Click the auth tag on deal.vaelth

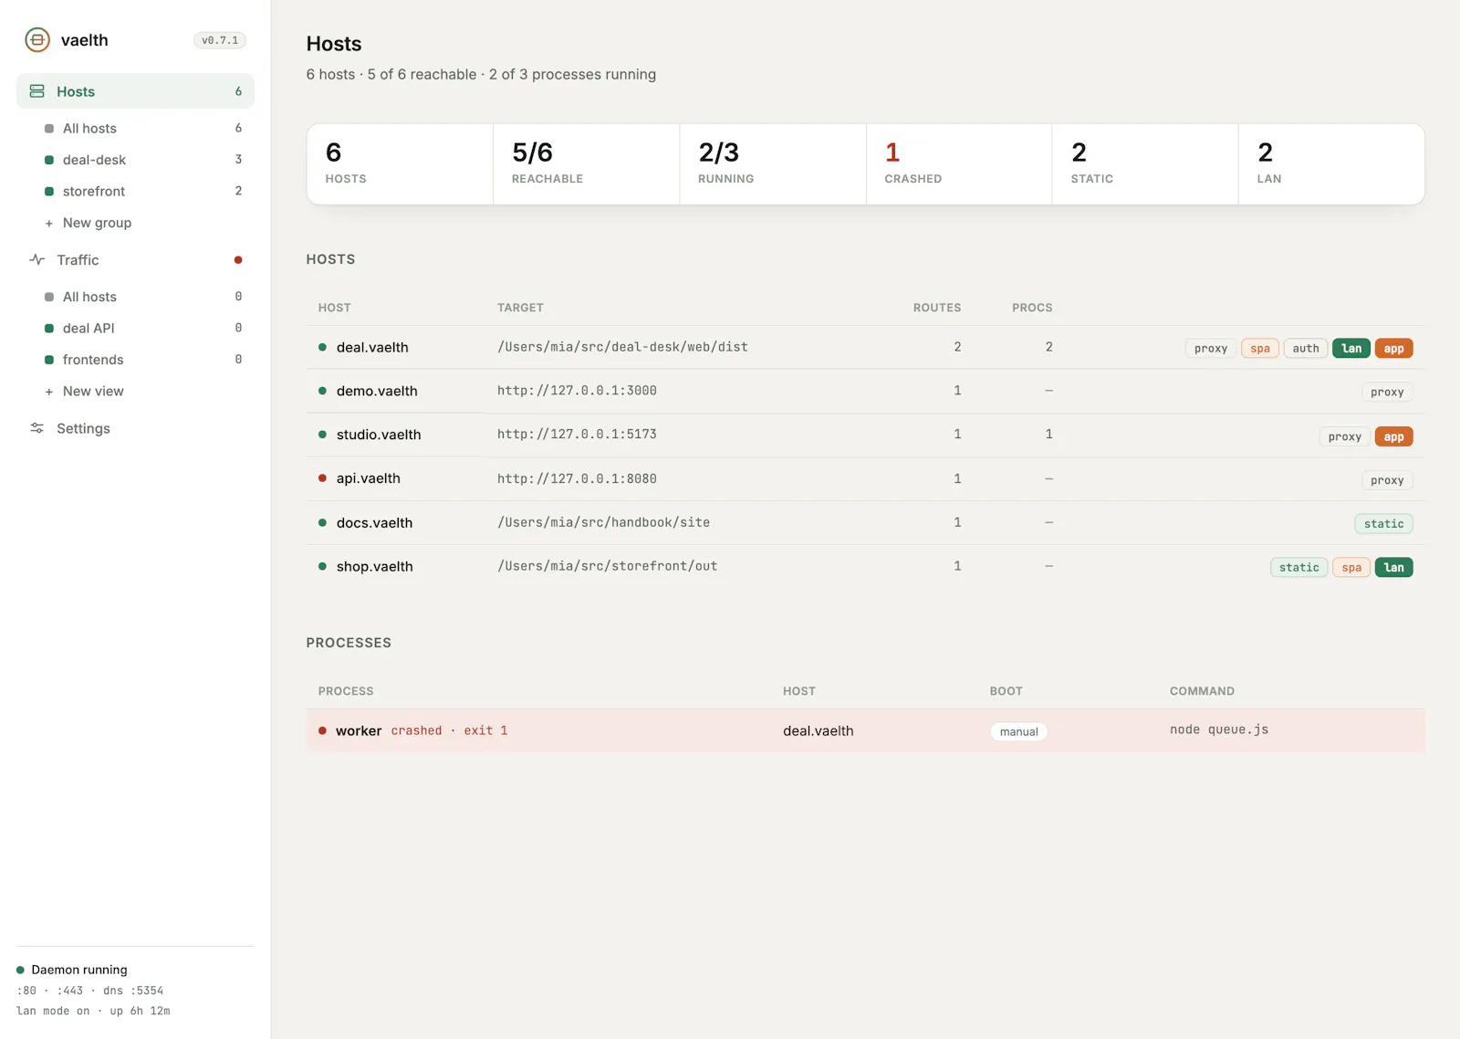click(x=1306, y=349)
